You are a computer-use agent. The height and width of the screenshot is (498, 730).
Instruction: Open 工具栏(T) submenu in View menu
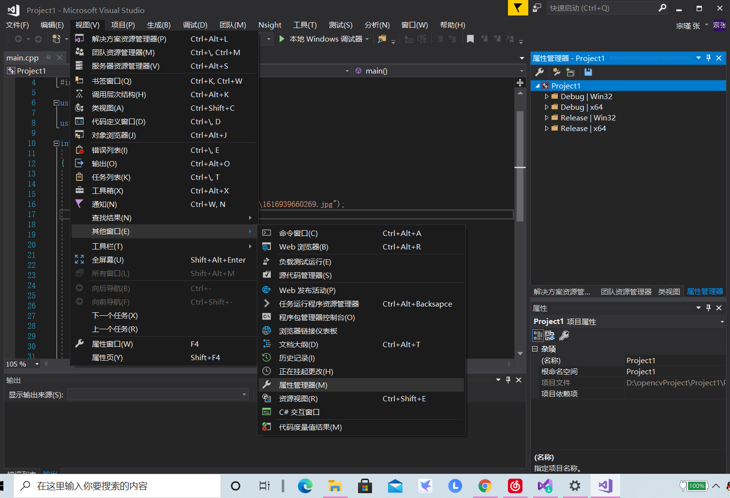[x=164, y=247]
